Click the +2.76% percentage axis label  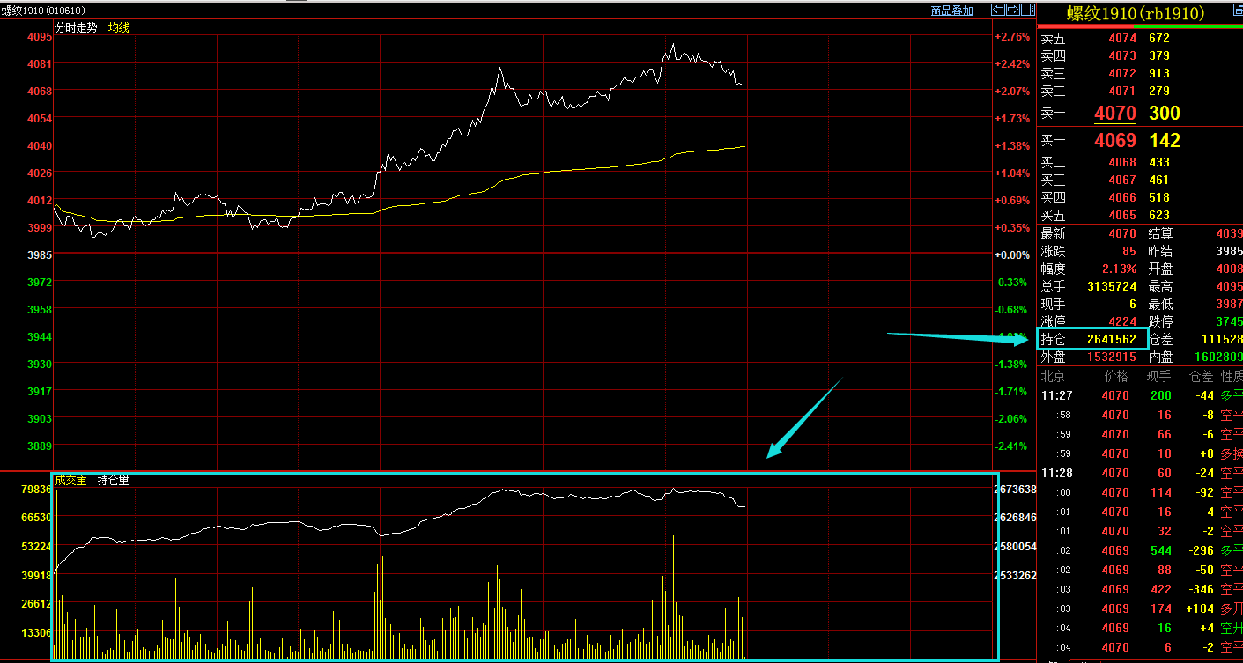tap(1012, 37)
